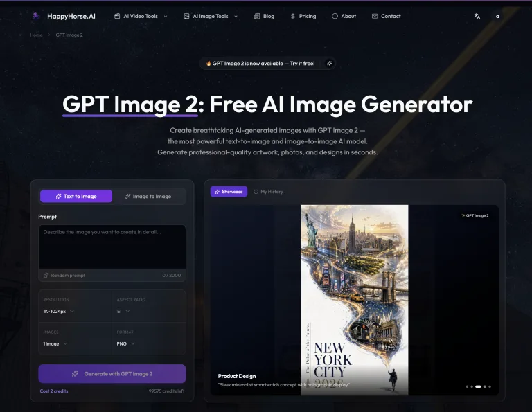Screen dimensions: 532x412
Task: Click the Blog icon in navigation
Action: coord(257,16)
